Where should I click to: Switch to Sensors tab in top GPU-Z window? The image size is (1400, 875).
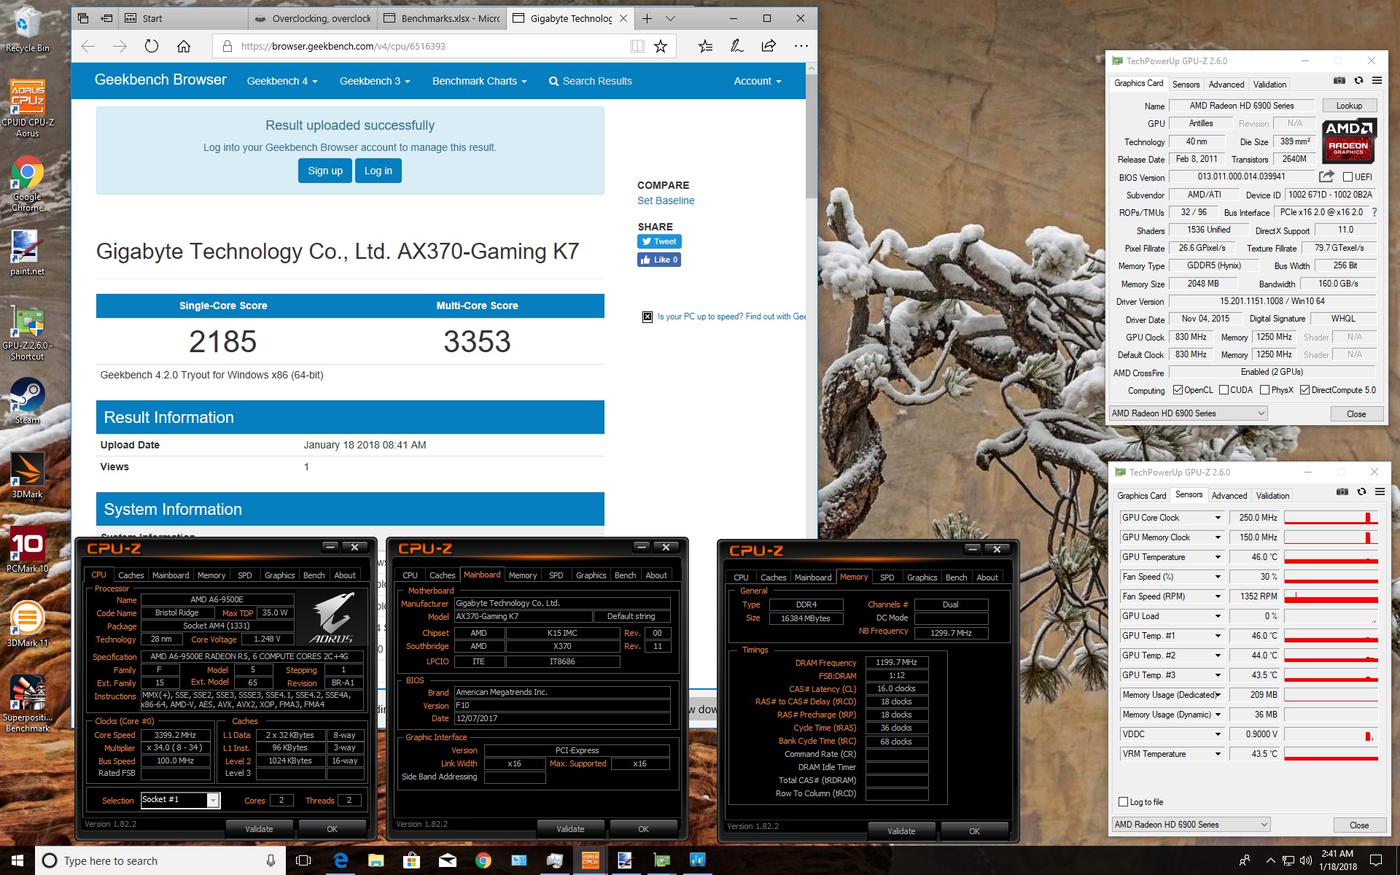pyautogui.click(x=1186, y=85)
